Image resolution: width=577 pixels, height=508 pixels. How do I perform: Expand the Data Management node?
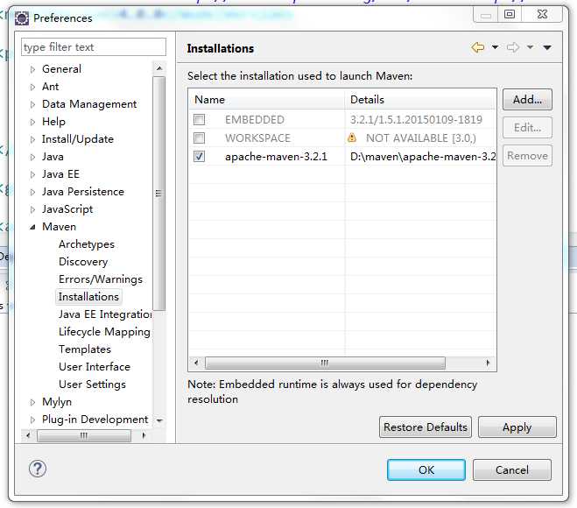[x=32, y=104]
